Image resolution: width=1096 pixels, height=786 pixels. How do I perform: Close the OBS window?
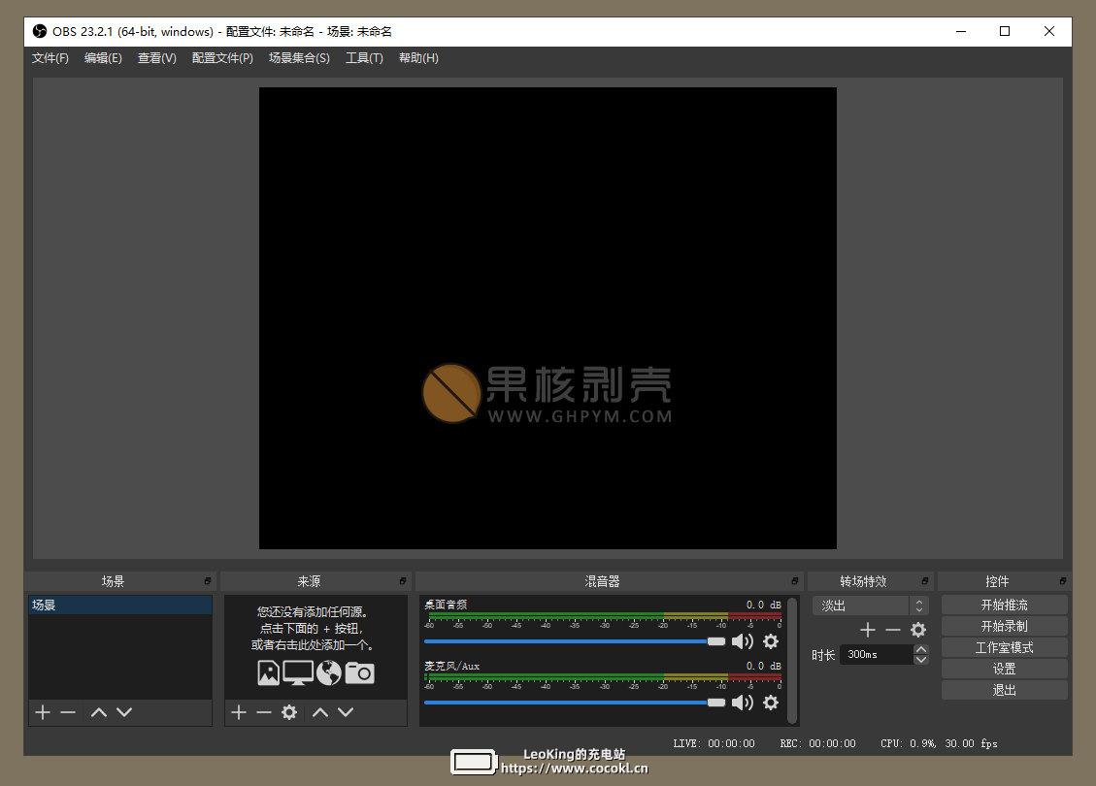click(1049, 31)
